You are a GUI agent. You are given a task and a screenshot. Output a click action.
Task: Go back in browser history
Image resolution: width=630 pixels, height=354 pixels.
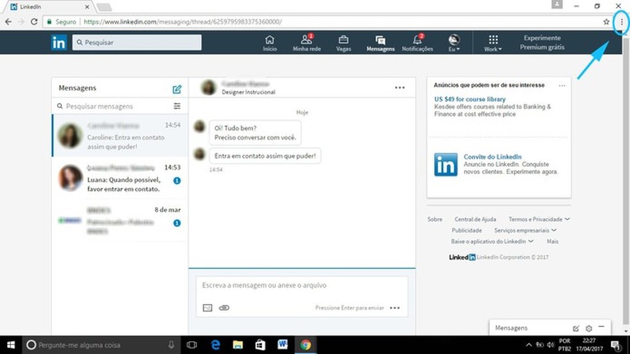point(8,22)
